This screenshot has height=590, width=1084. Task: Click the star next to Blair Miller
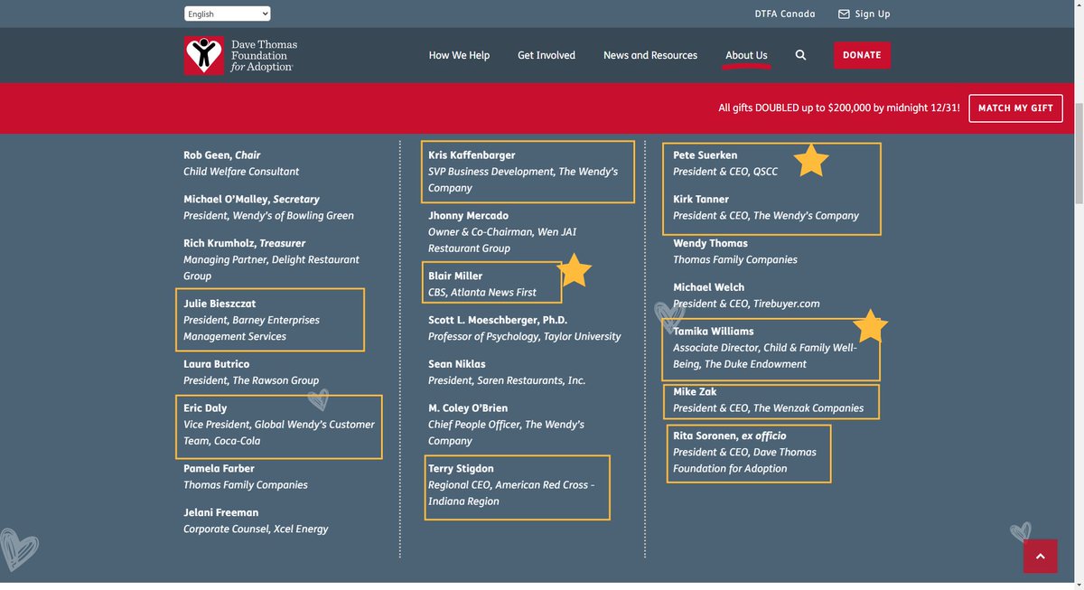click(575, 271)
